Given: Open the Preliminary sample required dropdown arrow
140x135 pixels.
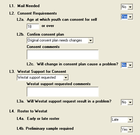Looking at the screenshot, I should pos(130,129).
